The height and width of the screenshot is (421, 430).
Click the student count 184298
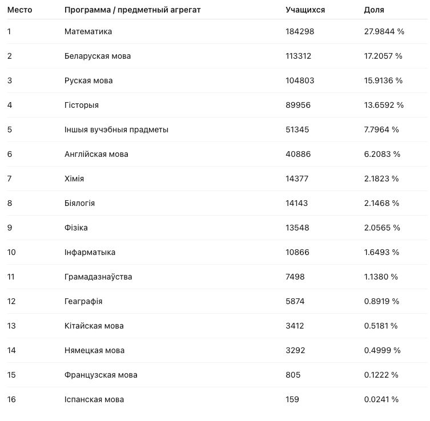coord(300,31)
